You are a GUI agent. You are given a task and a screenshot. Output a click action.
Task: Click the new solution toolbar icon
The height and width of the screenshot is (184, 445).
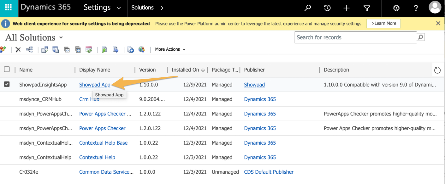[3, 49]
